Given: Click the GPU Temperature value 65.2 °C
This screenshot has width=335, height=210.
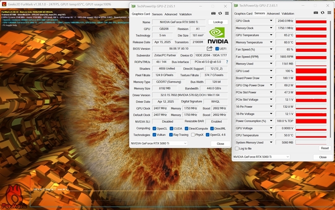Looking at the screenshot, I should [285, 35].
